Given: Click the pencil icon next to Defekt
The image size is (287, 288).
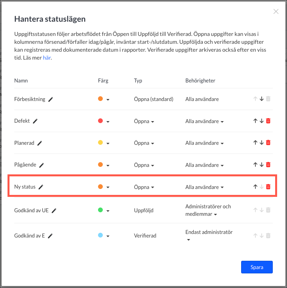Looking at the screenshot, I should (35, 121).
